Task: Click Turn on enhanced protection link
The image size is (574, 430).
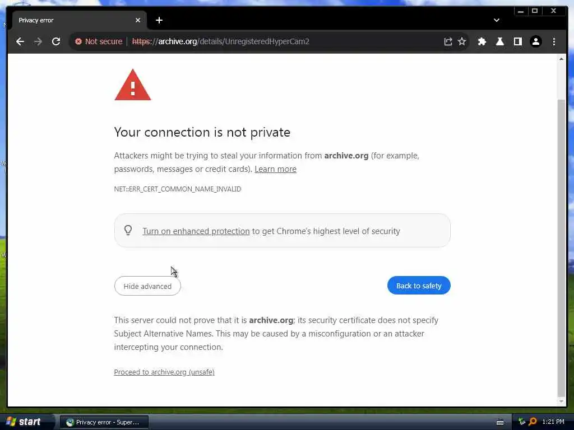Action: [196, 231]
